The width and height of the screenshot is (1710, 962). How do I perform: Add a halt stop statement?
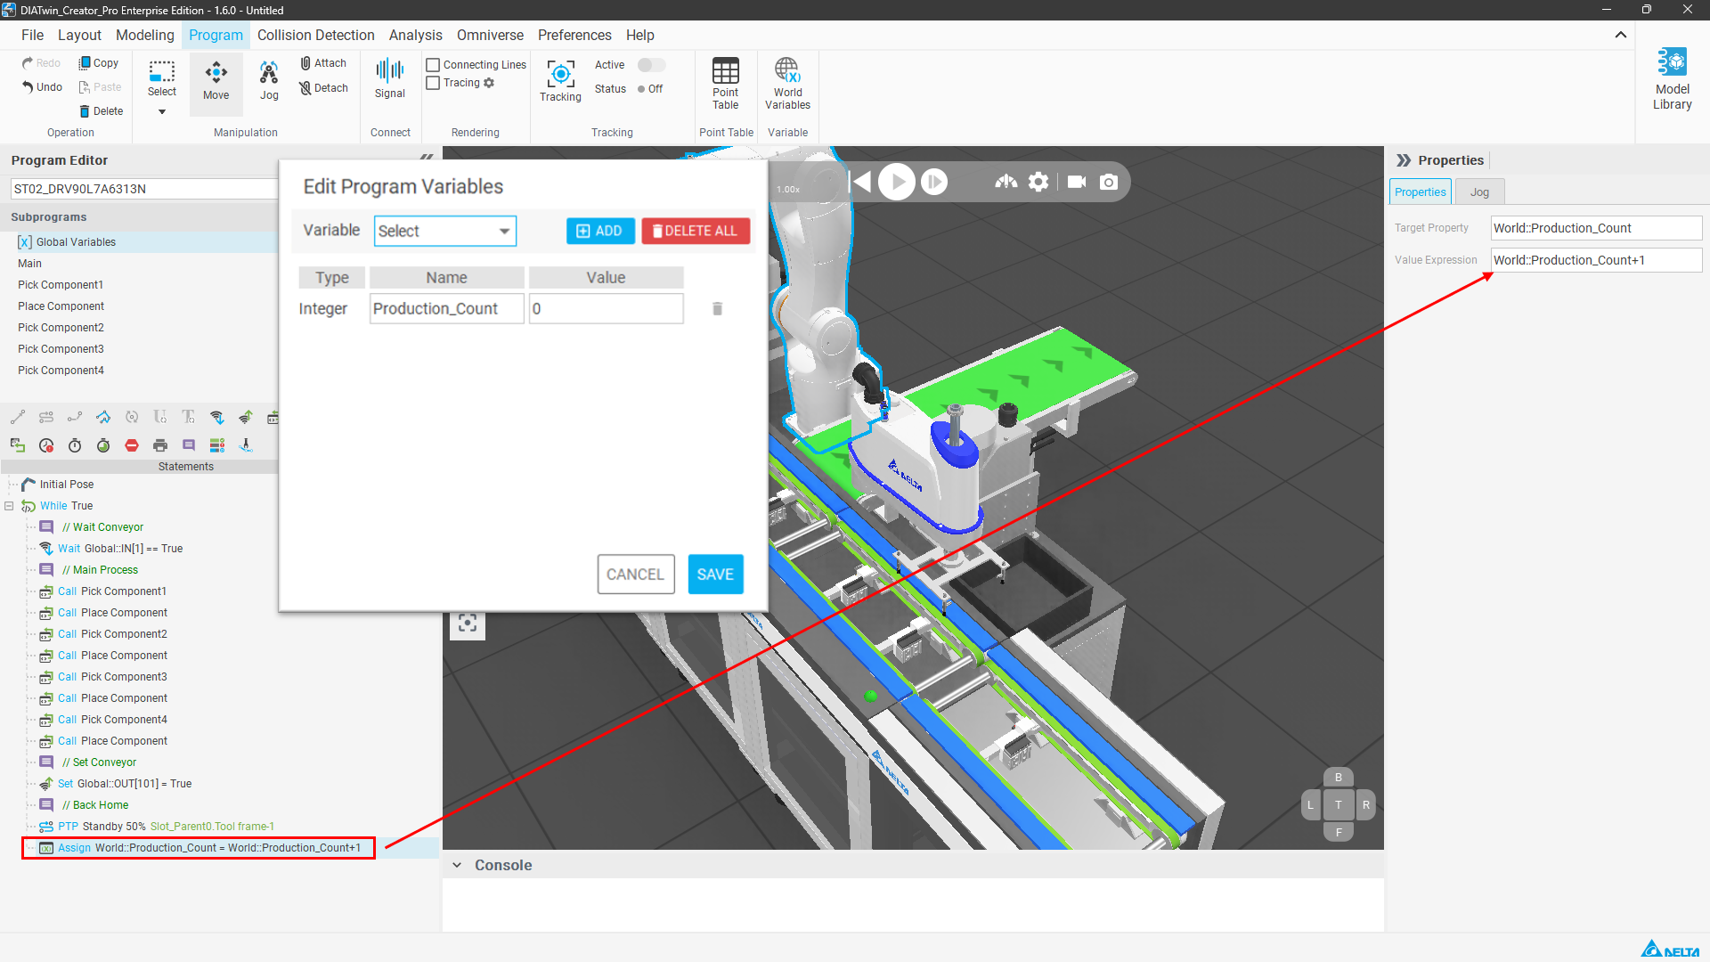click(132, 445)
